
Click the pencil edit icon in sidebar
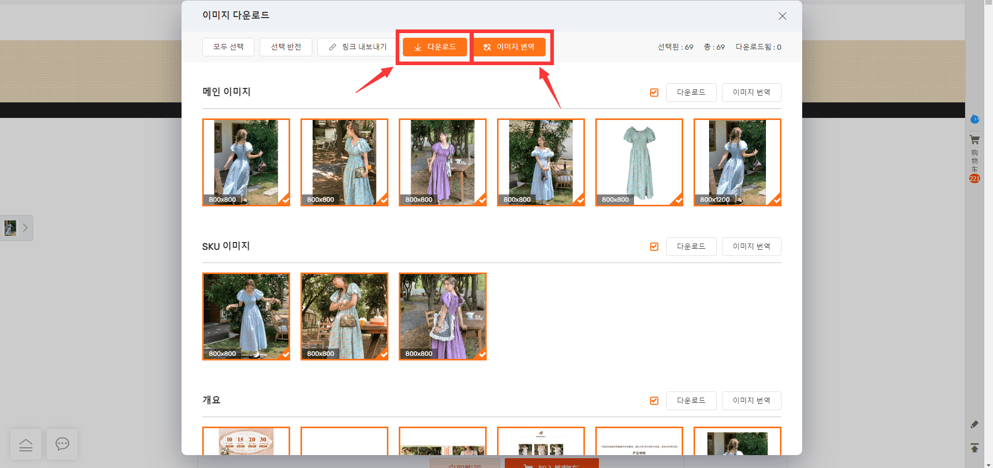point(974,425)
